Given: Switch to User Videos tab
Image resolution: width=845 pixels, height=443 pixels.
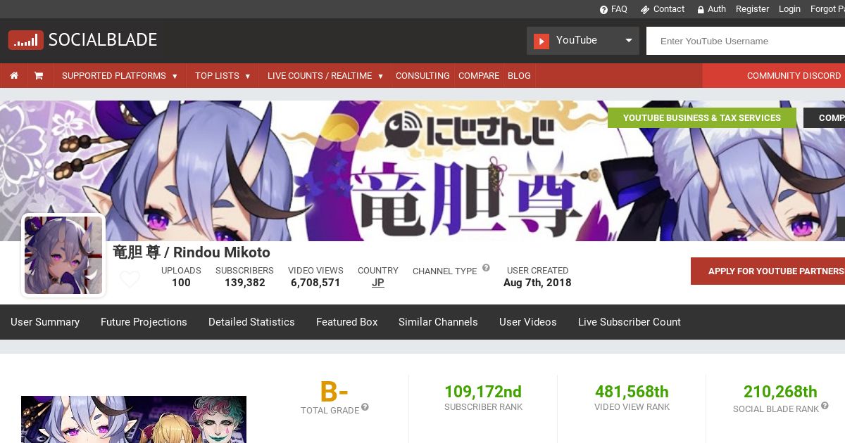Looking at the screenshot, I should point(528,322).
